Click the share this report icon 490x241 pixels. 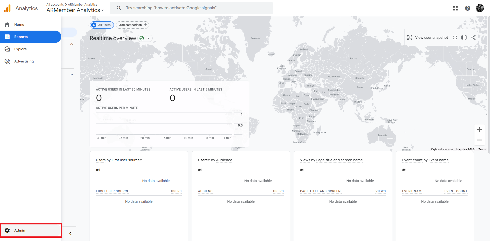pos(473,37)
